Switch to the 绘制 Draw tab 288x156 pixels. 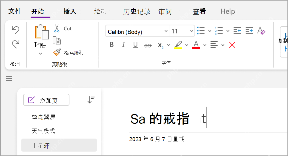100,11
